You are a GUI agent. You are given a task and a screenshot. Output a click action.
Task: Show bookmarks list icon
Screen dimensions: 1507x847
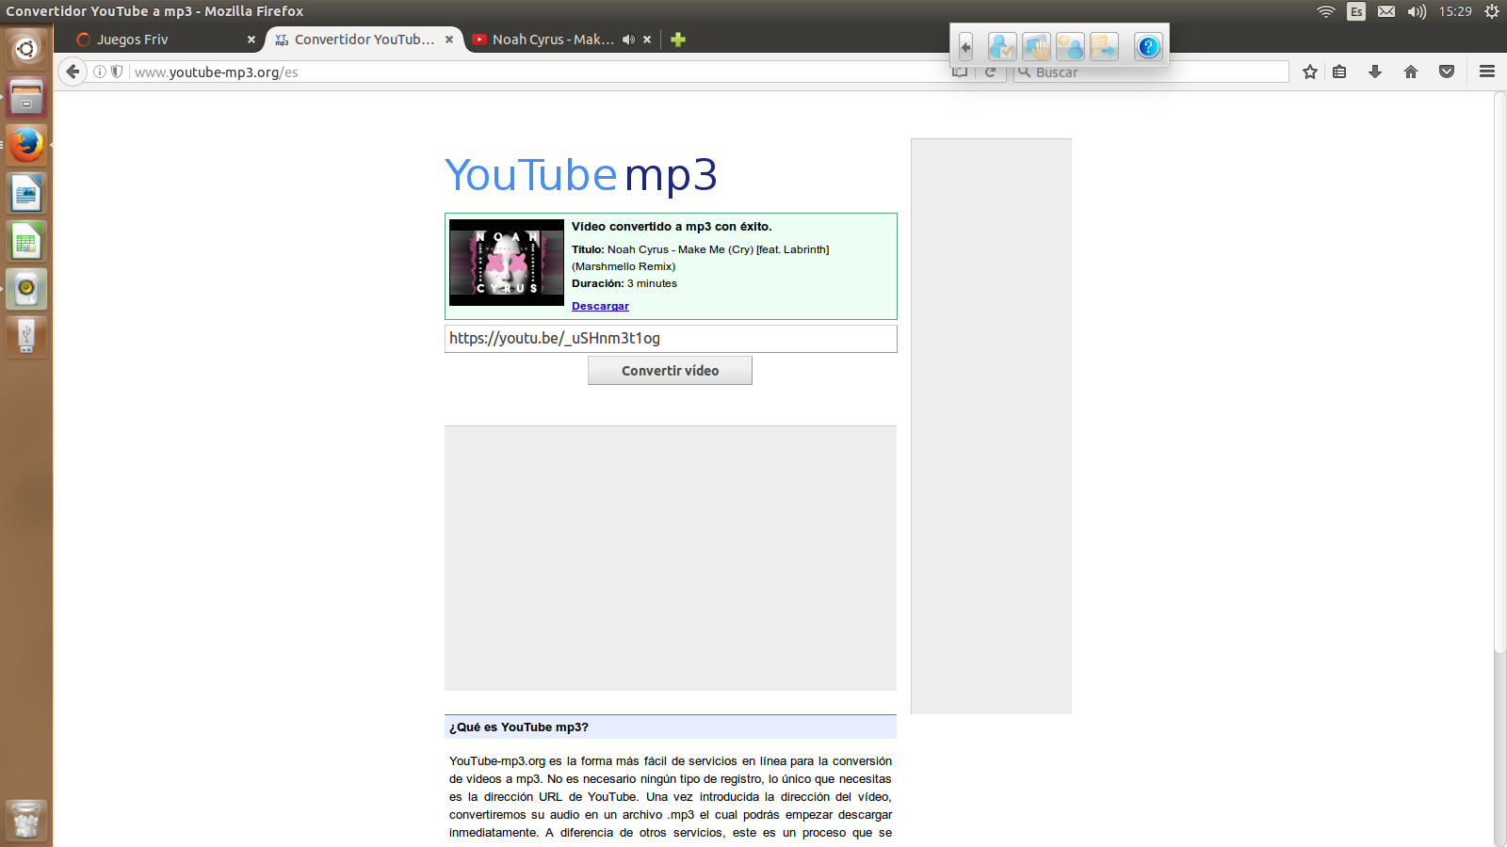pyautogui.click(x=1339, y=72)
